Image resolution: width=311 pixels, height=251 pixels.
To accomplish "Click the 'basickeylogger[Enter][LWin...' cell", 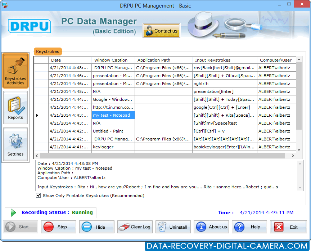I will click(225, 147).
